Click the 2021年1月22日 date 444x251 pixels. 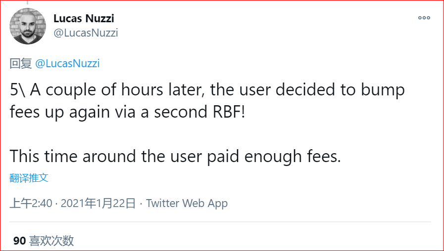[x=98, y=203]
